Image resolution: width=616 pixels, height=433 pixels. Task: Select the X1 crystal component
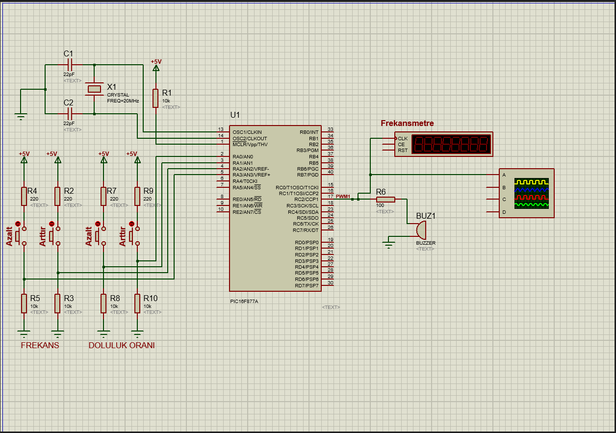click(95, 89)
